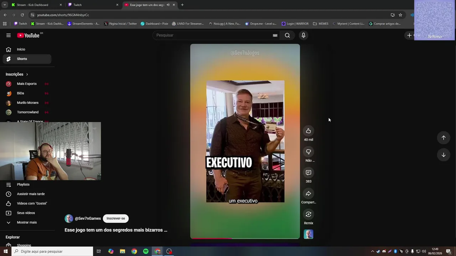Open the Página Inicial / Twitter bookmark
The width and height of the screenshot is (456, 256).
[120, 24]
